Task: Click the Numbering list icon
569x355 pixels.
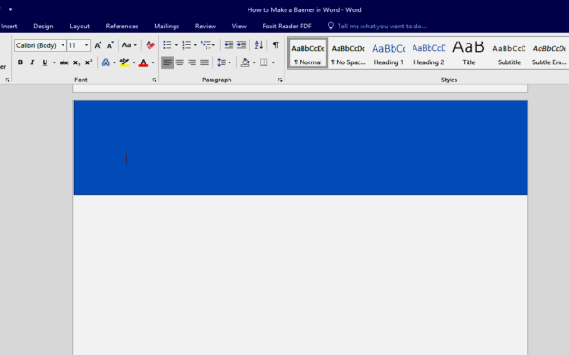Action: (x=186, y=44)
